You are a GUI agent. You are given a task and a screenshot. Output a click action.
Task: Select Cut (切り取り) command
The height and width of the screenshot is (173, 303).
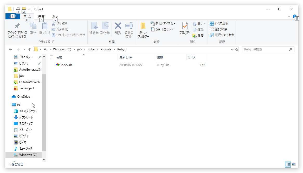(x=59, y=24)
